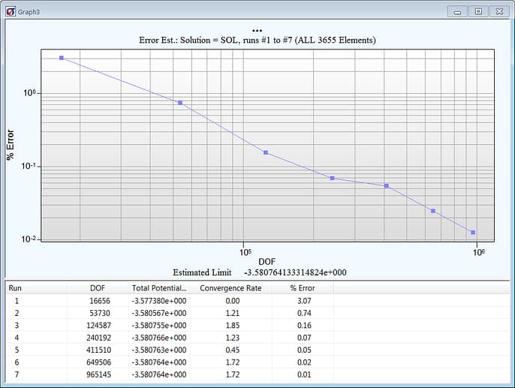Maximize the Graph3 window

pos(477,11)
